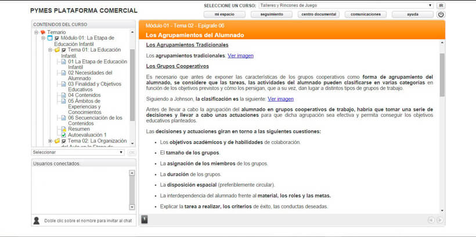Image resolution: width=476 pixels, height=237 pixels.
Task: Click the connected users list scroll down arrow
Action: point(132,207)
